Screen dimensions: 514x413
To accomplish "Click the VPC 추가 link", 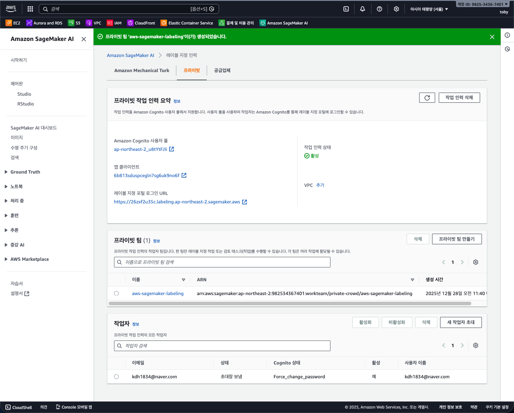I will coord(320,185).
